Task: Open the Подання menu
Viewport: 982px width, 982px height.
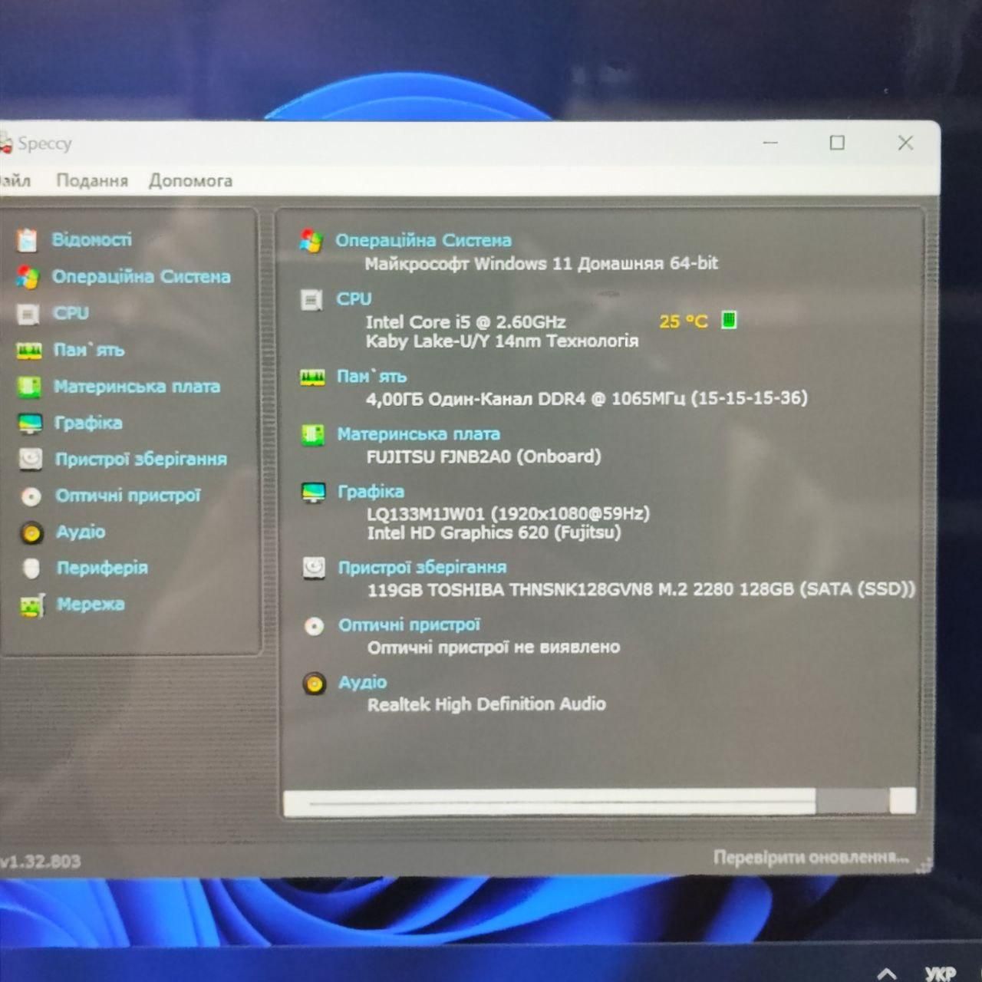Action: (x=92, y=181)
